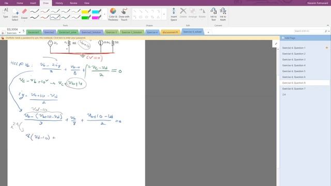Switch to the Insert ribbon tab
This screenshot has height=186, width=331.
pos(33,3)
